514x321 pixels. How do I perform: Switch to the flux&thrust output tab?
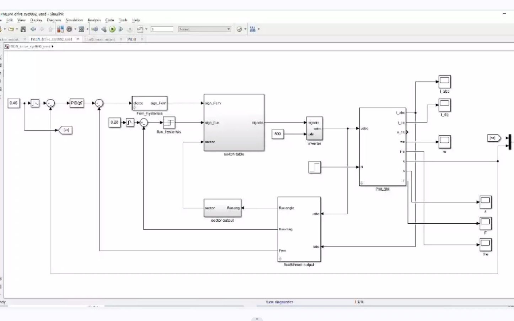pyautogui.click(x=101, y=39)
